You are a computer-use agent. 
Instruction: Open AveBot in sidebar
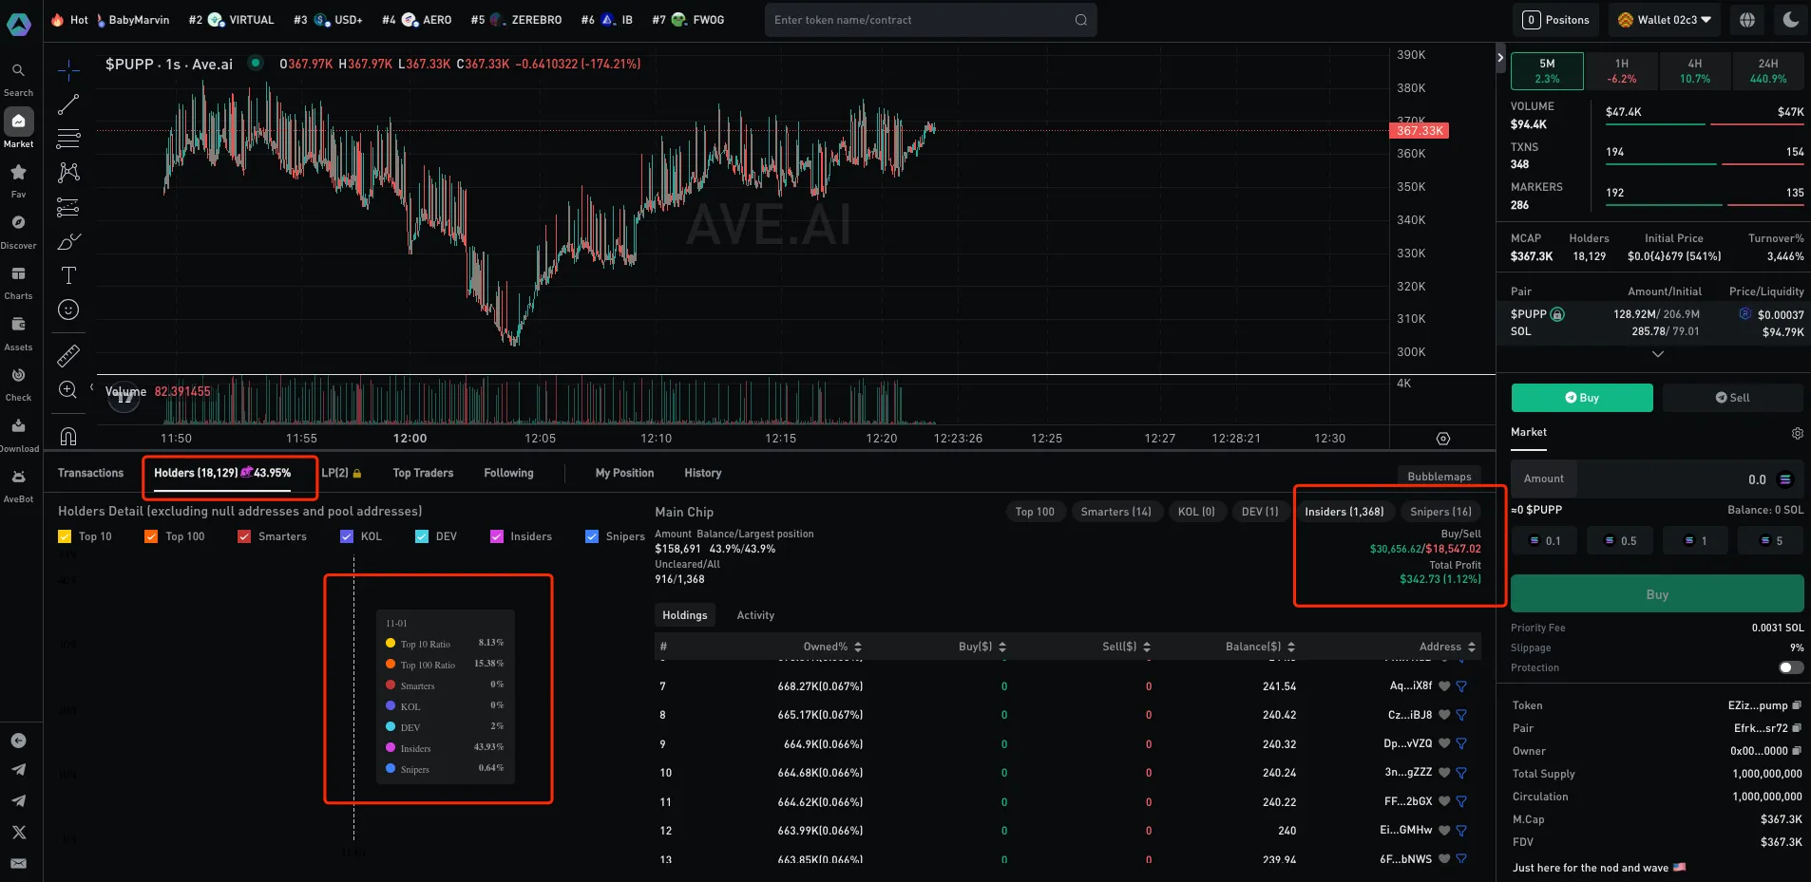pyautogui.click(x=18, y=485)
